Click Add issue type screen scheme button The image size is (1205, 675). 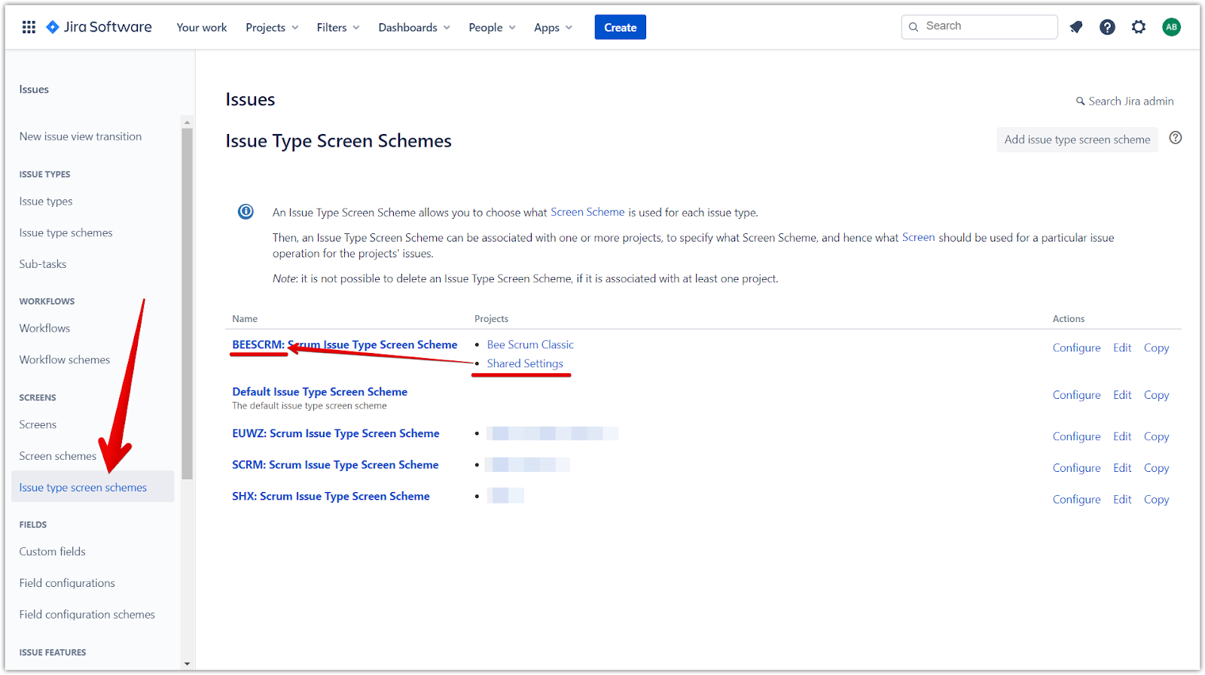[1077, 139]
